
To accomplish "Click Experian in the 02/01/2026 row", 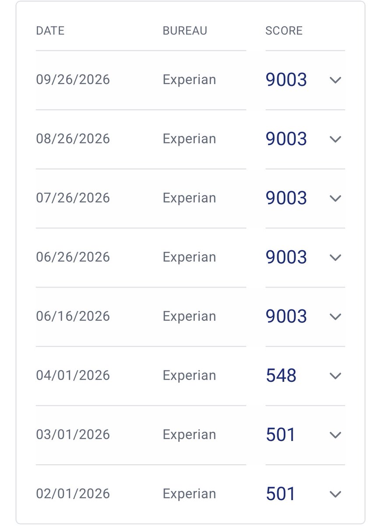I will coord(189,494).
